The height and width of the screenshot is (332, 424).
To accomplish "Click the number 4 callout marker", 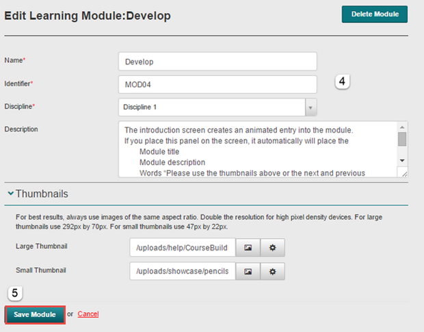I will [x=343, y=81].
